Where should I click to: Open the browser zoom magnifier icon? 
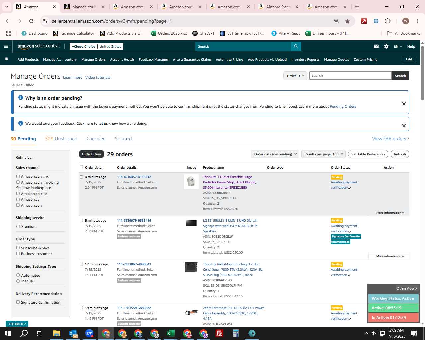(337, 21)
